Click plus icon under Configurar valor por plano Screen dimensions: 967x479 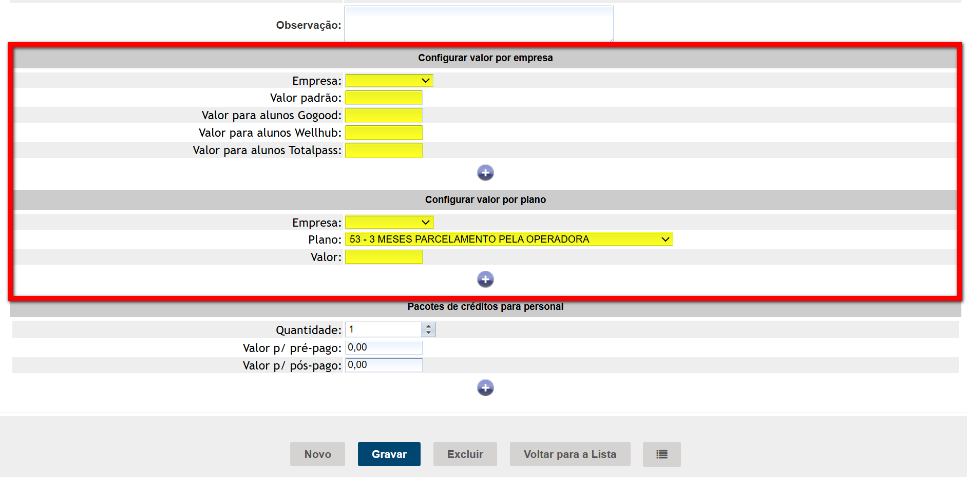click(485, 279)
